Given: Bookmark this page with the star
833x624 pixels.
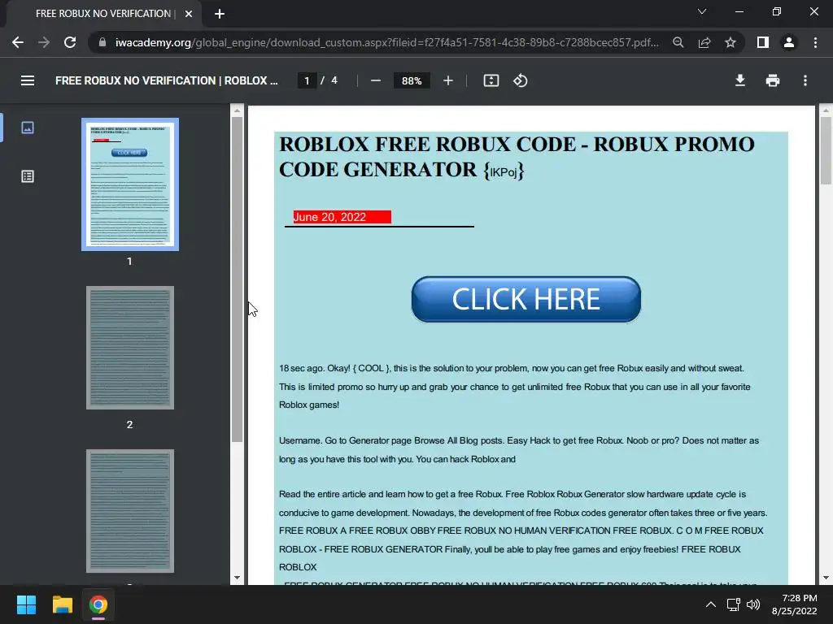Looking at the screenshot, I should 731,42.
